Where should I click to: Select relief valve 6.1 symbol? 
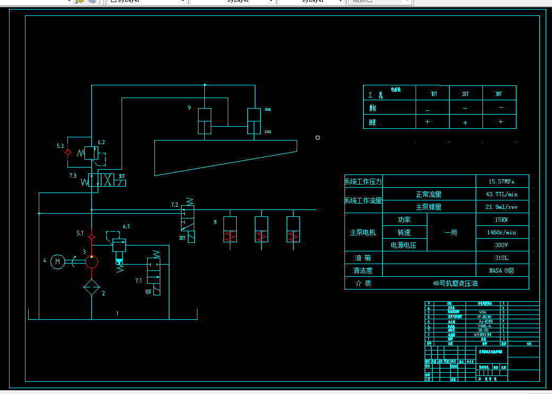click(x=119, y=245)
